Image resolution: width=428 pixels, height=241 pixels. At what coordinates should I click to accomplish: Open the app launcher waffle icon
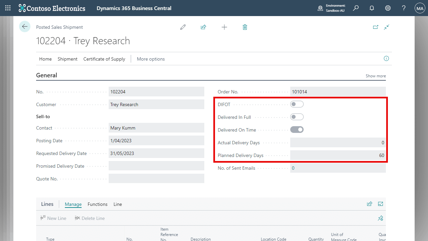point(8,8)
